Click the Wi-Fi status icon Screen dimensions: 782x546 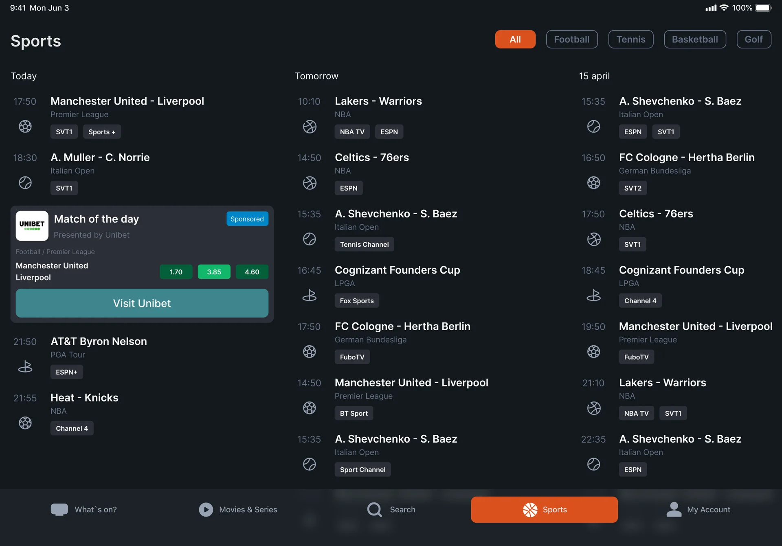724,8
